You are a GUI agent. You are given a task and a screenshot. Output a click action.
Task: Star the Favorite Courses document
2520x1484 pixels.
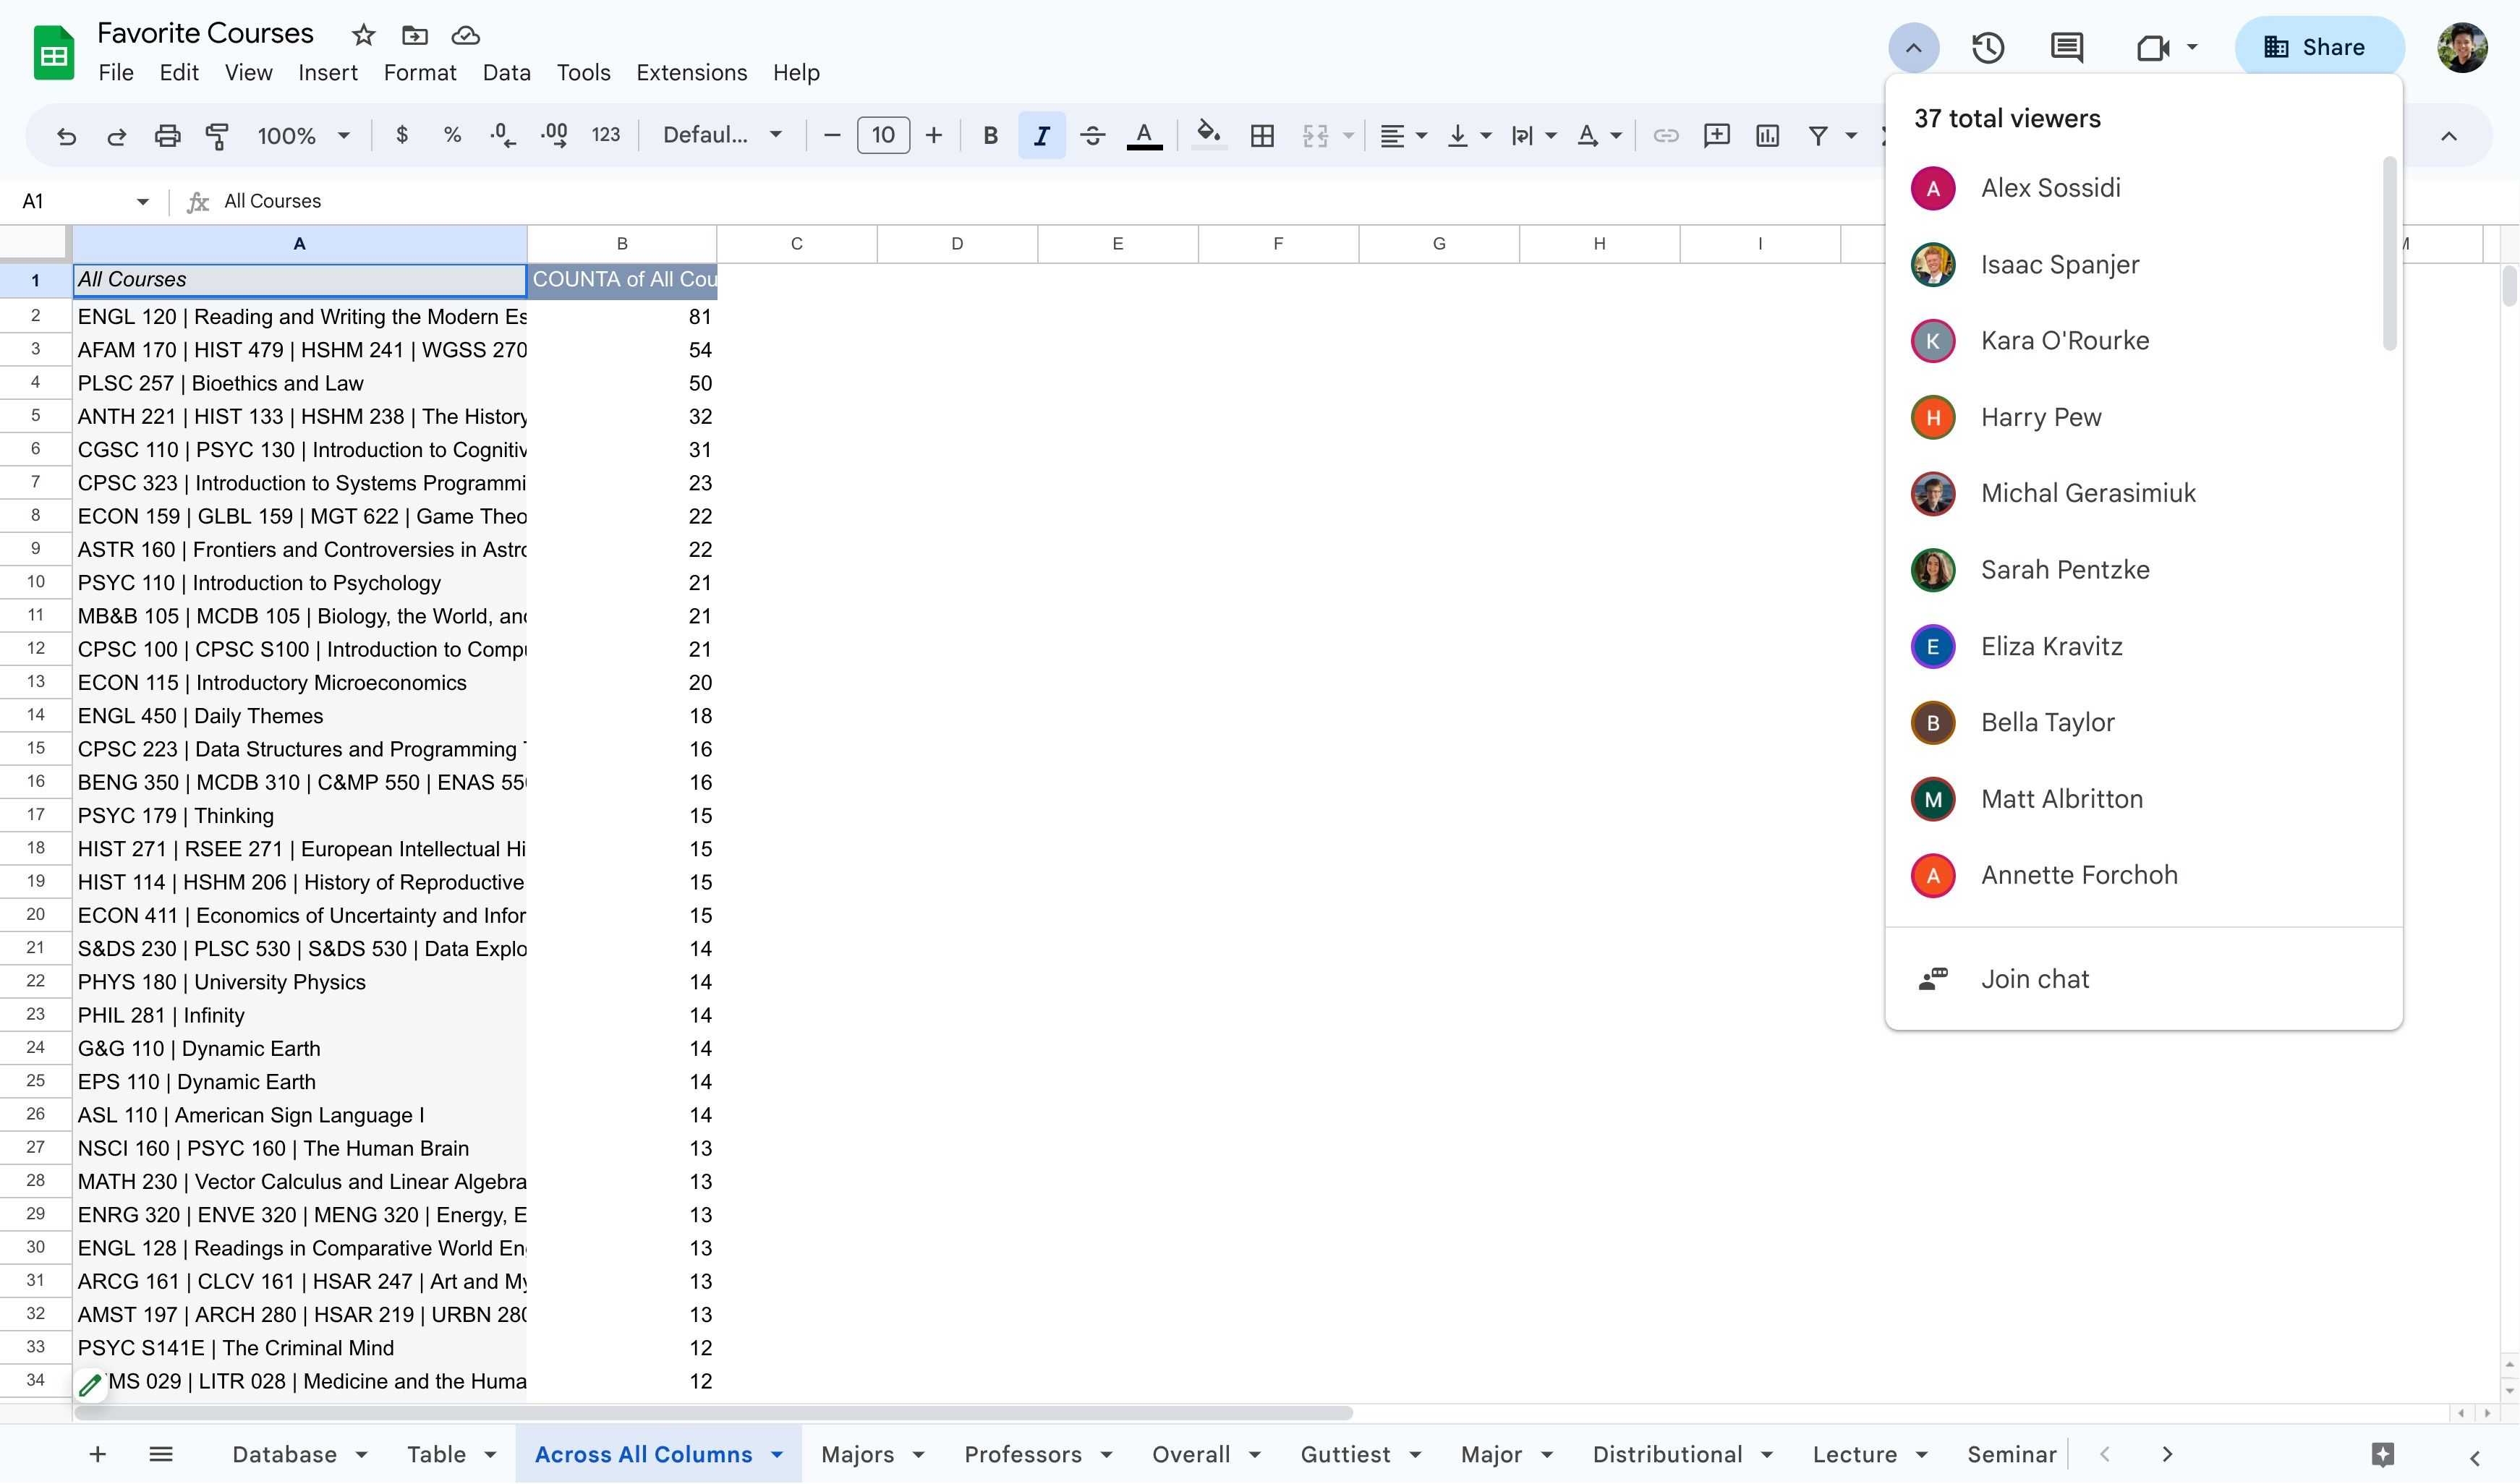(363, 36)
